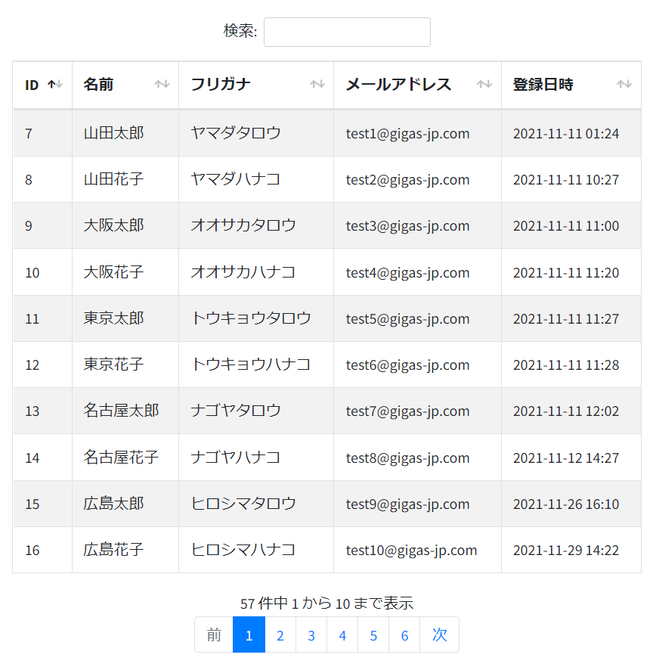
Task: Click the ID column sort arrows
Action: [55, 84]
